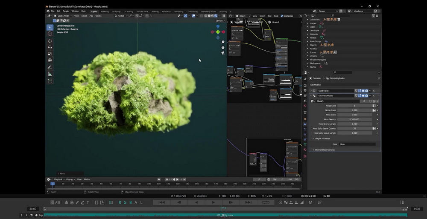Open the Modifiers wrench tab in Properties
Viewport: 427px width, 219px height.
(x=305, y=124)
